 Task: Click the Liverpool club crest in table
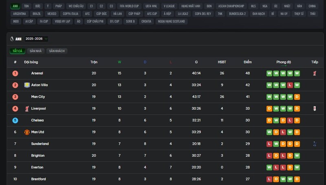tap(27, 109)
